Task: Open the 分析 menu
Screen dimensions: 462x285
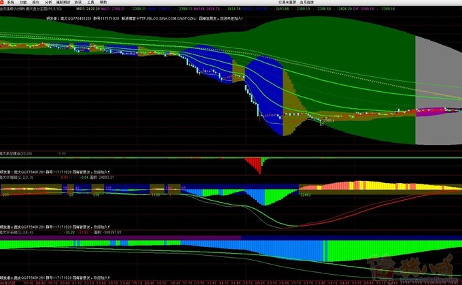Action: point(49,2)
